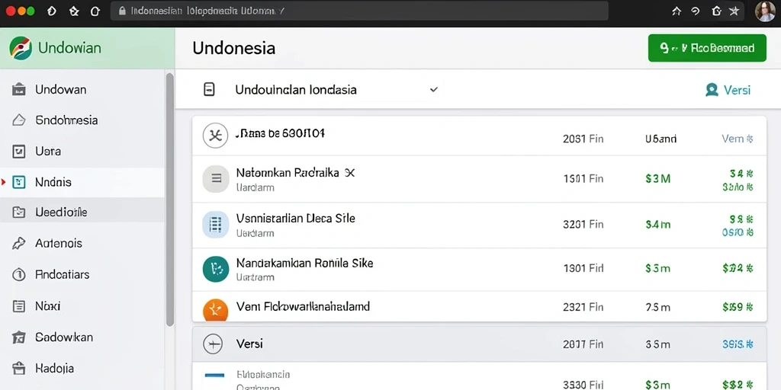Click the blue 39iS link in Versi row

pos(738,344)
